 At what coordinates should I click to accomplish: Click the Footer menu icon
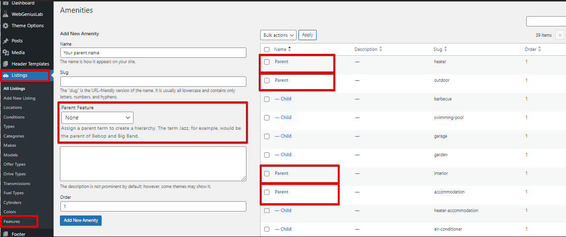[x=6, y=234]
